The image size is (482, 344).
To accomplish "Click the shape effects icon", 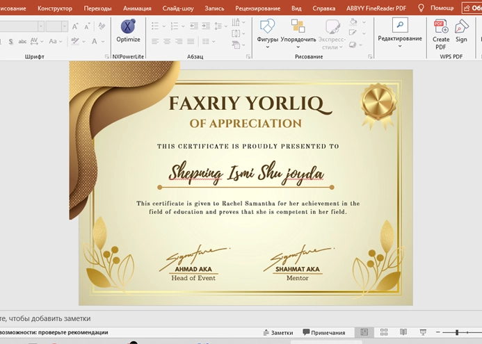I will [353, 45].
